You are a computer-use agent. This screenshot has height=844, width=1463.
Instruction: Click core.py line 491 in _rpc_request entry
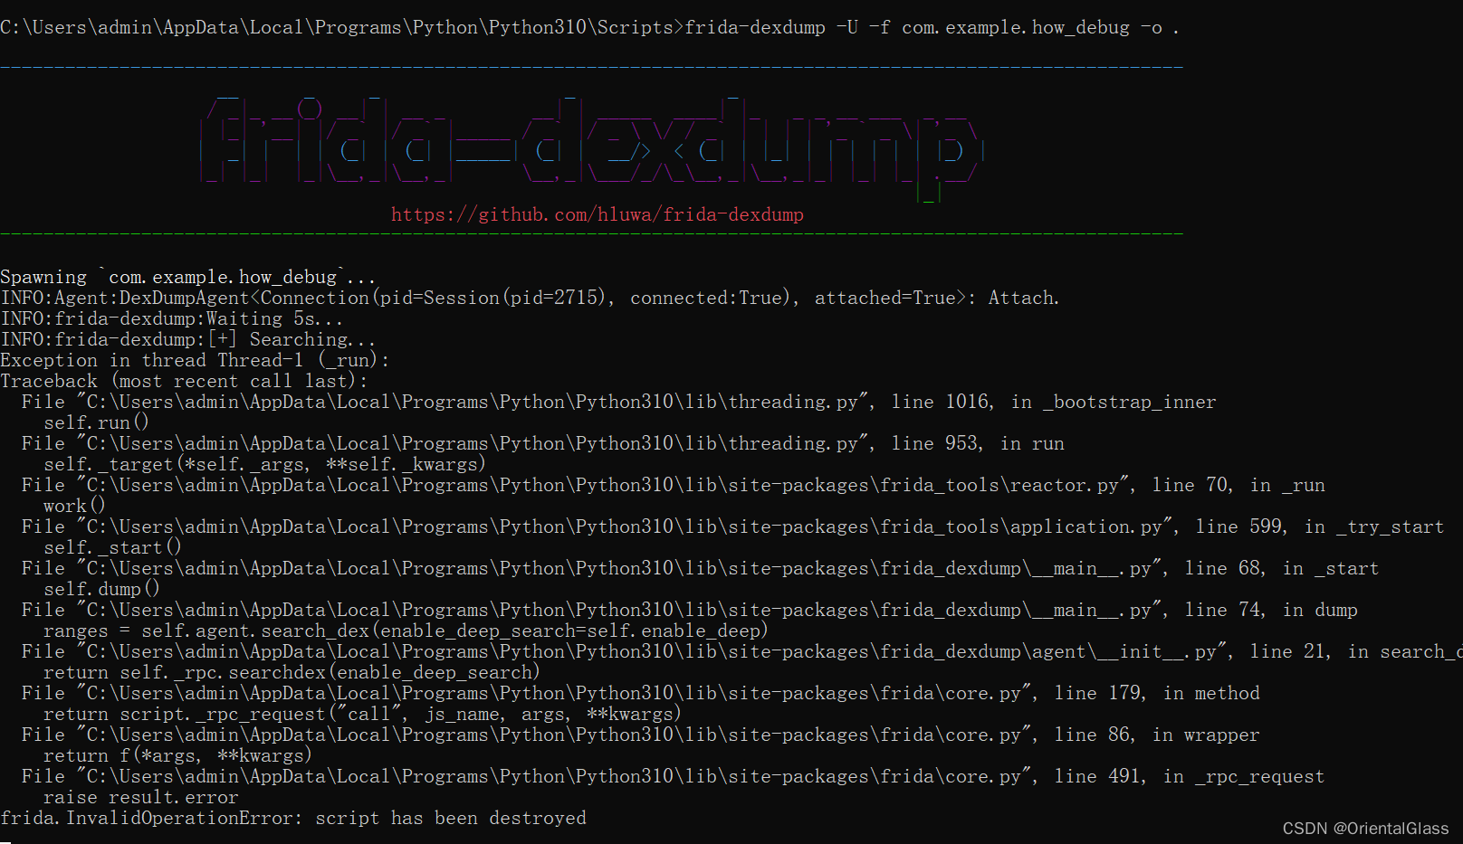pyautogui.click(x=674, y=776)
